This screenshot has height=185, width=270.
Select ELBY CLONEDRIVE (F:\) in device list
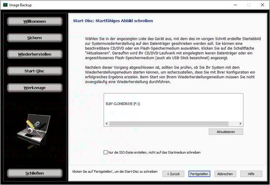pyautogui.click(x=123, y=104)
